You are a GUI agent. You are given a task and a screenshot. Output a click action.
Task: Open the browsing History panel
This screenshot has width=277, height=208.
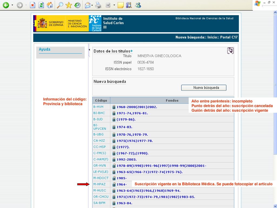(77, 5)
